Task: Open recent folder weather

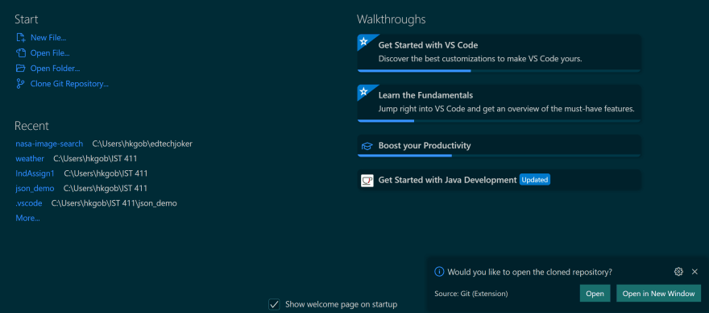Action: point(30,159)
